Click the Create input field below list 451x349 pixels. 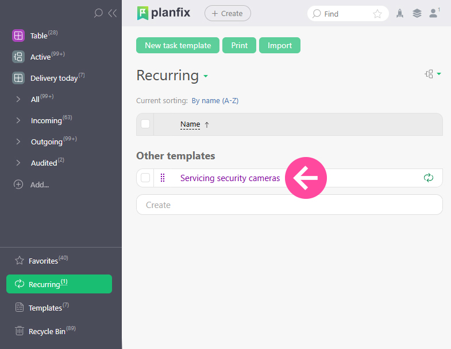click(x=289, y=205)
